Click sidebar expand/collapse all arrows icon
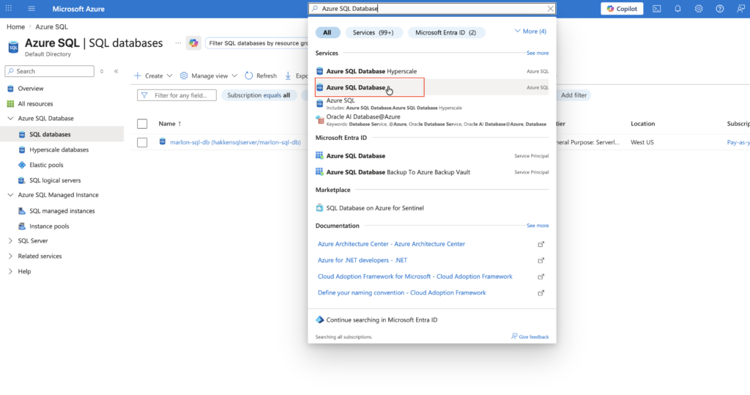Viewport: 750px width, 395px height. [x=102, y=71]
